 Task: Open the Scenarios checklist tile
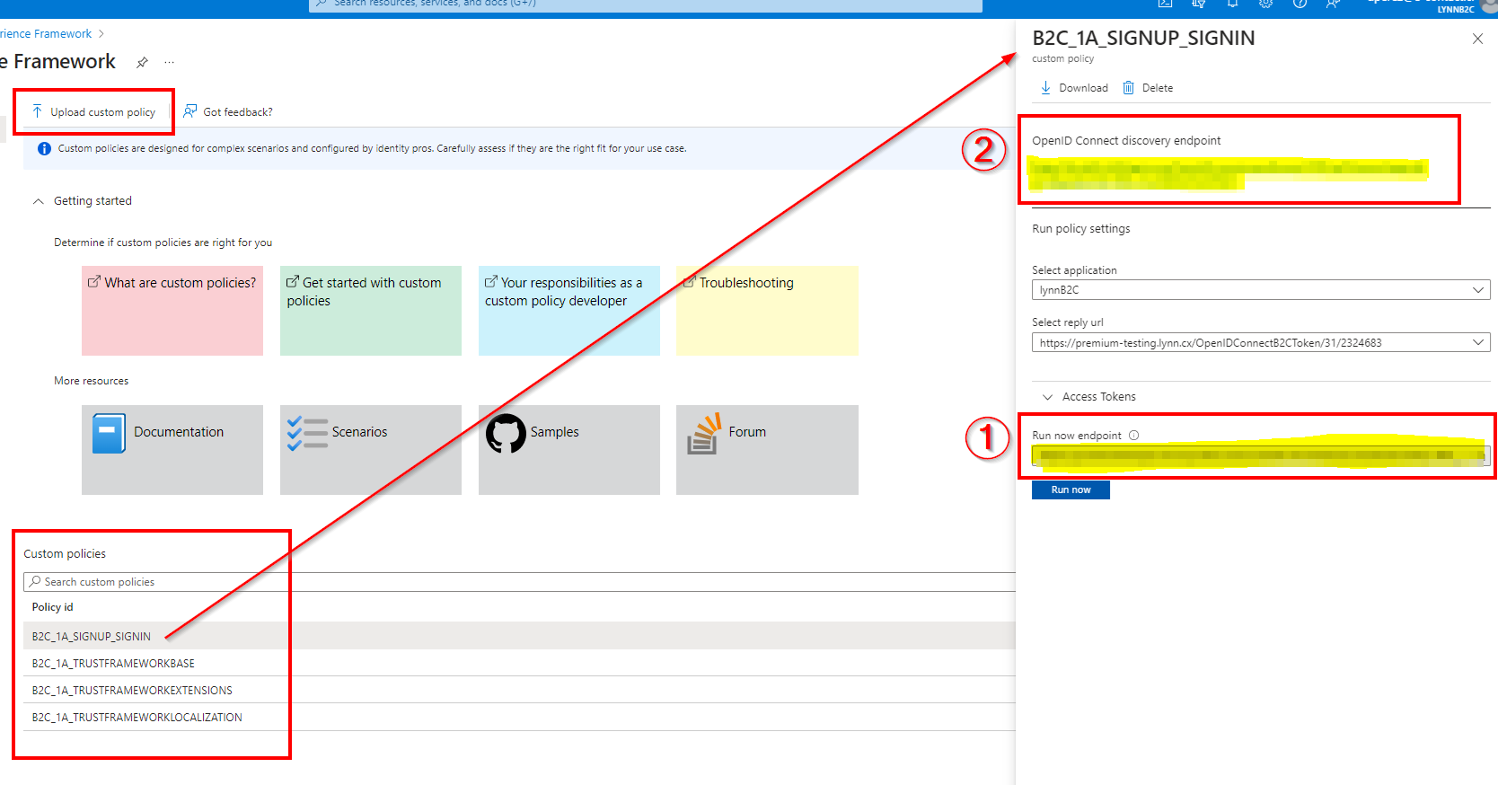pyautogui.click(x=370, y=449)
